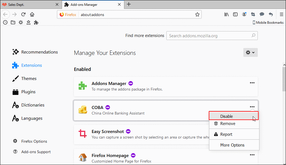Viewport: 286px width, 165px height.
Task: Toggle the sidebar view icon
Action: pyautogui.click(x=235, y=14)
